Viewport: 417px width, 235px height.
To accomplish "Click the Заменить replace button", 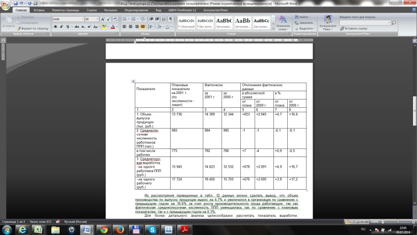I will [x=304, y=23].
